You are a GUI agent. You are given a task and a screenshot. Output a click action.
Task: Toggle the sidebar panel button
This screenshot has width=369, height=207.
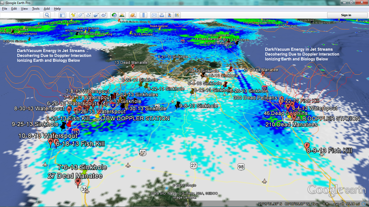[x=62, y=15]
